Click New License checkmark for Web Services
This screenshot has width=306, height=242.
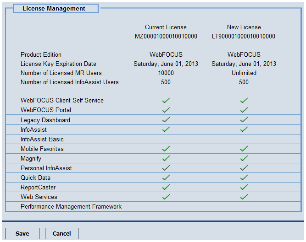(244, 197)
